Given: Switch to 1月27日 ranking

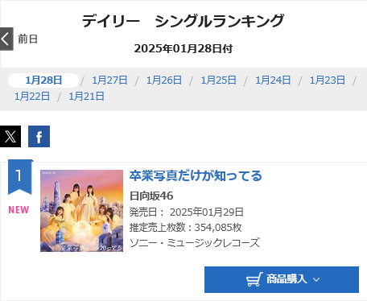Looking at the screenshot, I should point(109,80).
